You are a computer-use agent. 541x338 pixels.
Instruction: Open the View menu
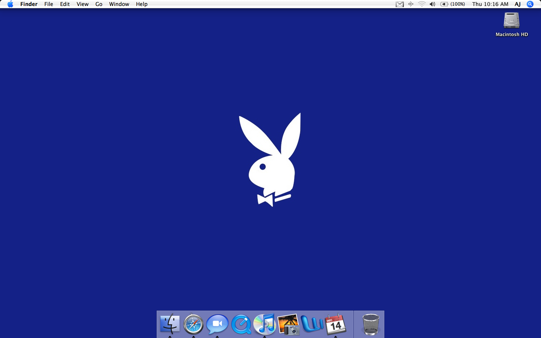pos(83,4)
